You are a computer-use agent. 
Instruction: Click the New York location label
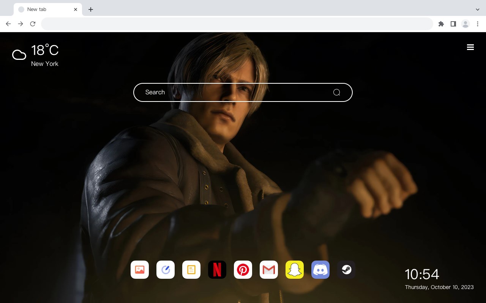pyautogui.click(x=45, y=64)
